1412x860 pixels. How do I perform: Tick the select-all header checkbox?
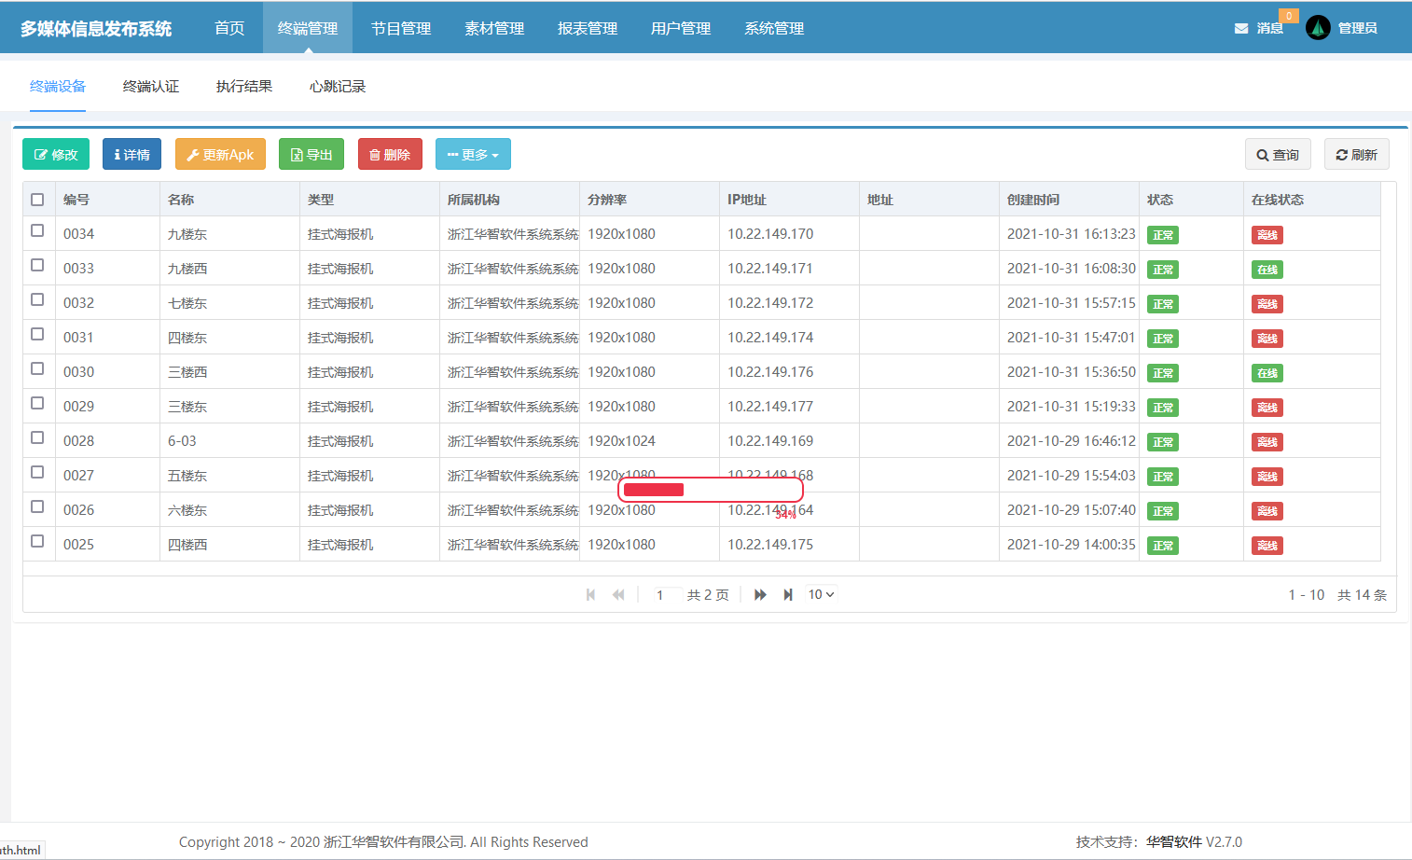[37, 200]
